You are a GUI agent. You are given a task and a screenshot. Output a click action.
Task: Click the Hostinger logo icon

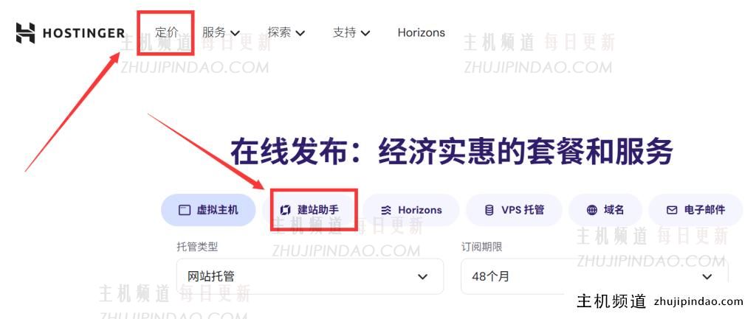pyautogui.click(x=25, y=32)
